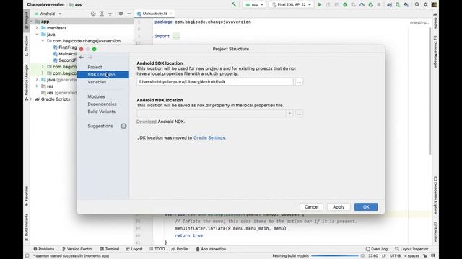Click the Android SDK location path field

[x=215, y=82]
